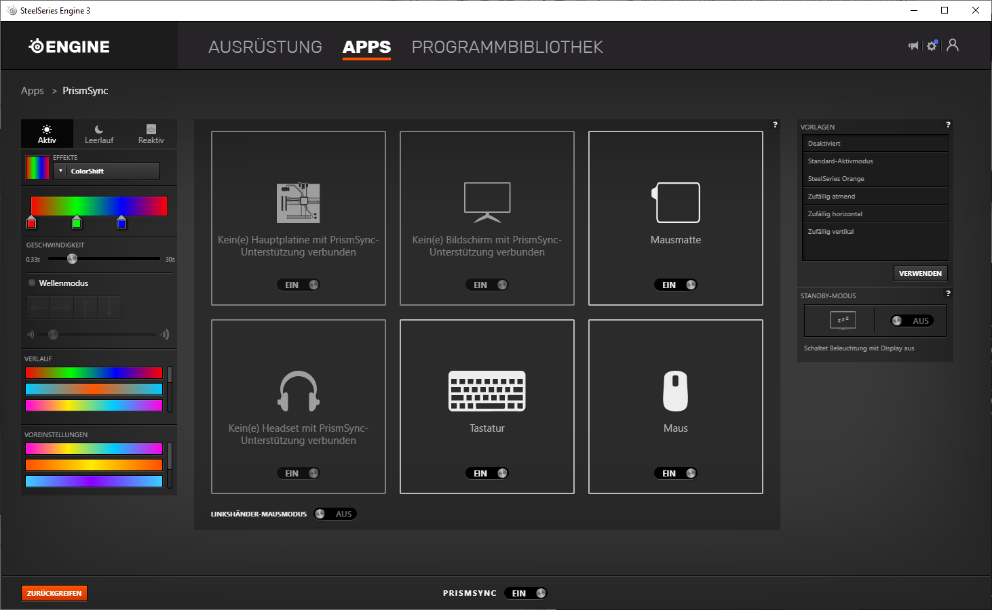Toggle the Bildschirm PrismSync switch

click(487, 285)
